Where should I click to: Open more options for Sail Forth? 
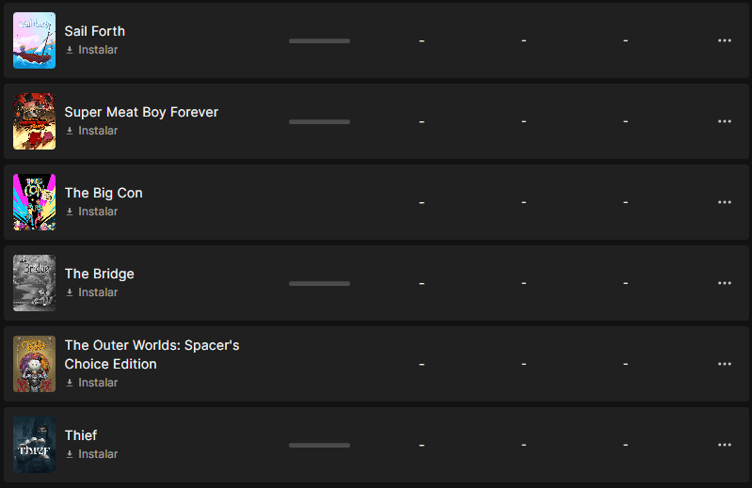(x=724, y=40)
